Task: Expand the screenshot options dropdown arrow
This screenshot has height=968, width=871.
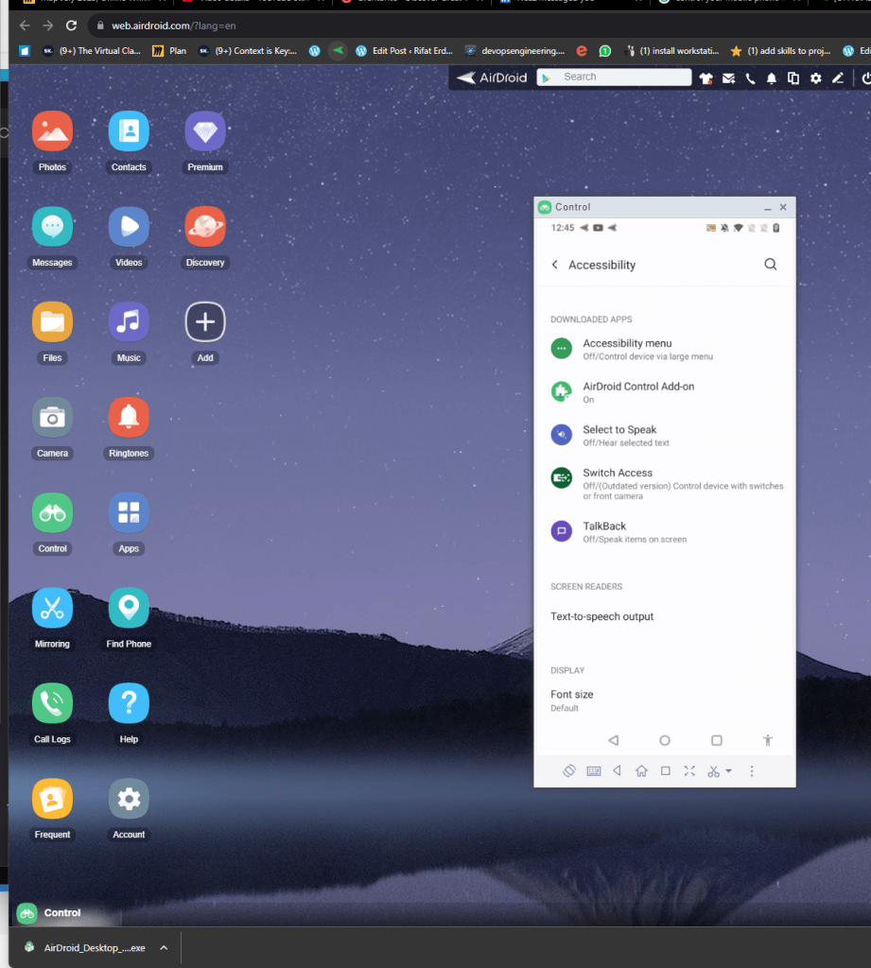Action: click(x=729, y=771)
